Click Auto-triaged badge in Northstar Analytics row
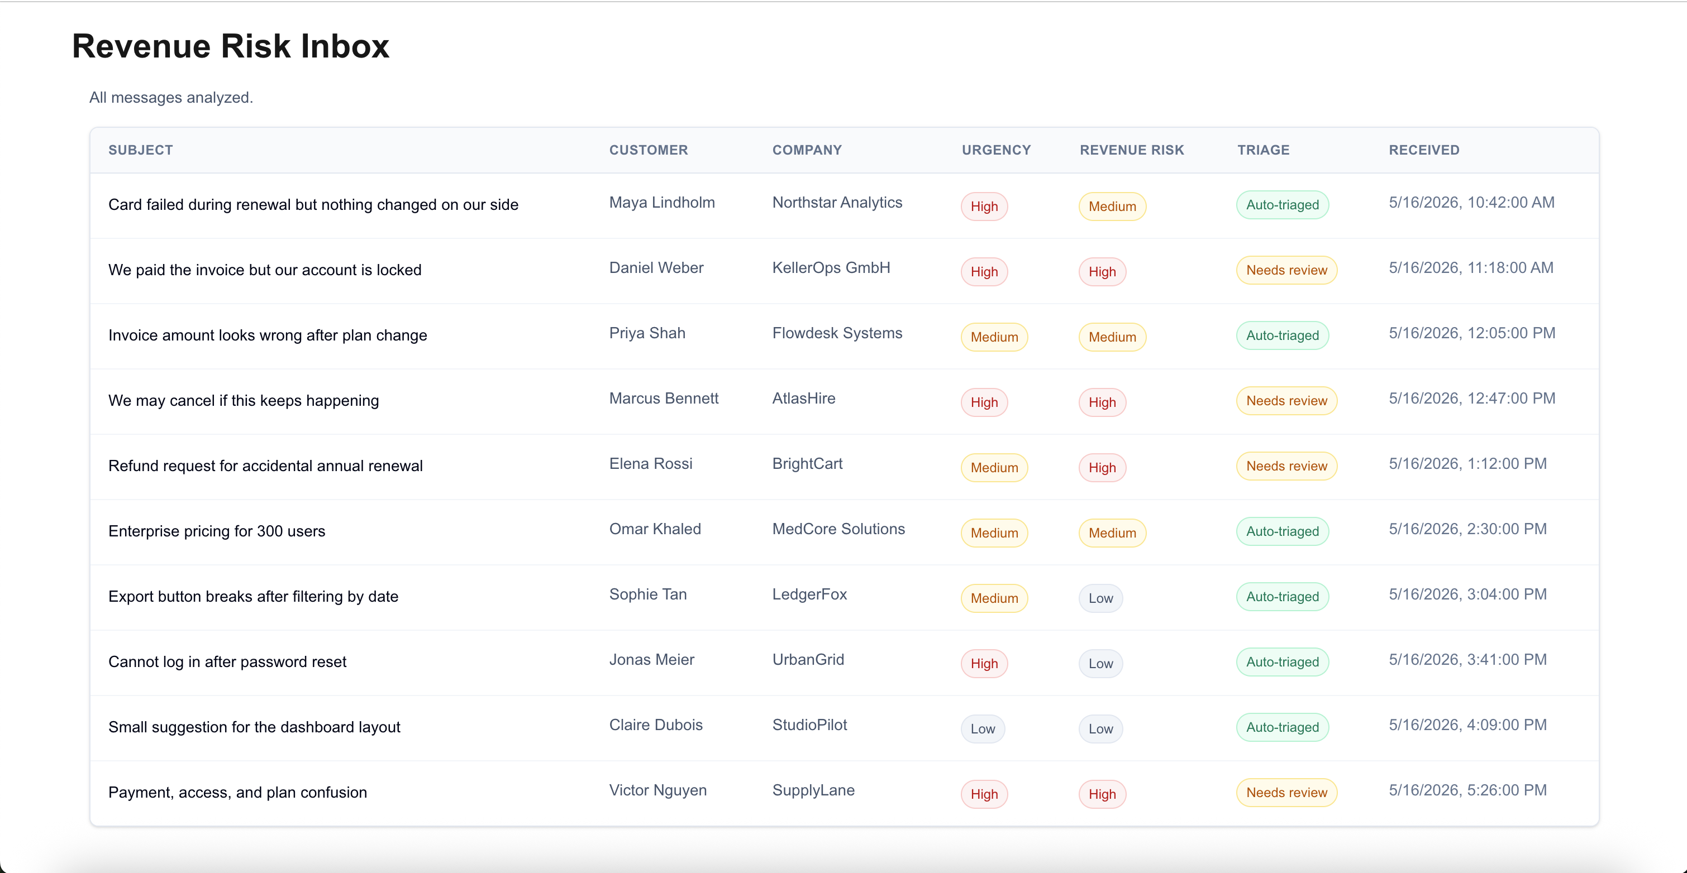 1282,205
